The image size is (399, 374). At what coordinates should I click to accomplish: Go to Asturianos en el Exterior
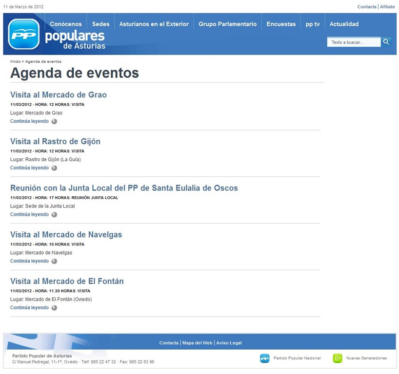pos(154,24)
